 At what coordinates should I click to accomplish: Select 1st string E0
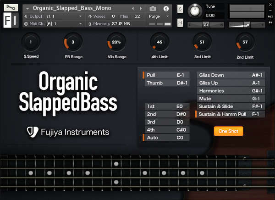167,106
